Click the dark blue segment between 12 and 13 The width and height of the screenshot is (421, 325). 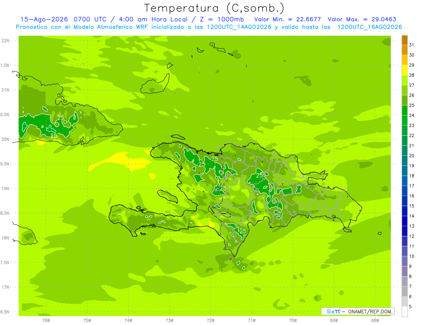pos(405,231)
